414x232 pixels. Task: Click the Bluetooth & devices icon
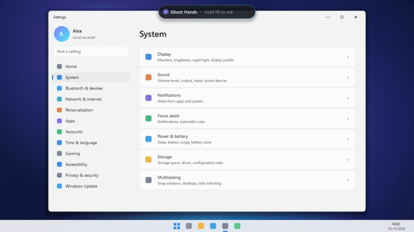(60, 88)
